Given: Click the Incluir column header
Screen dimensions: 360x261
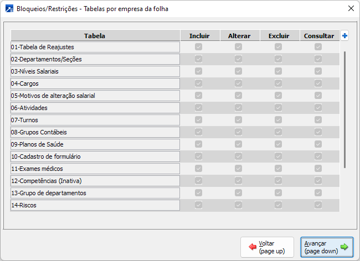Looking at the screenshot, I should click(x=199, y=36).
